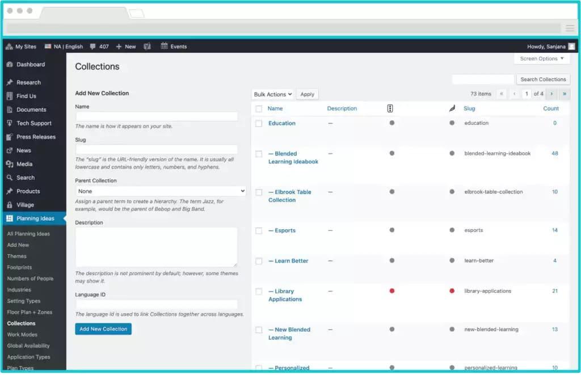The height and width of the screenshot is (375, 581).
Task: Open the Footprints submenu item
Action: coord(19,267)
